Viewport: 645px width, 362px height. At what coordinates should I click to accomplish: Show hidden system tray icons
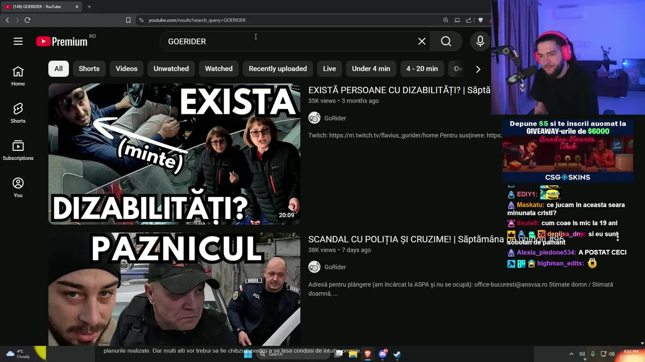571,354
